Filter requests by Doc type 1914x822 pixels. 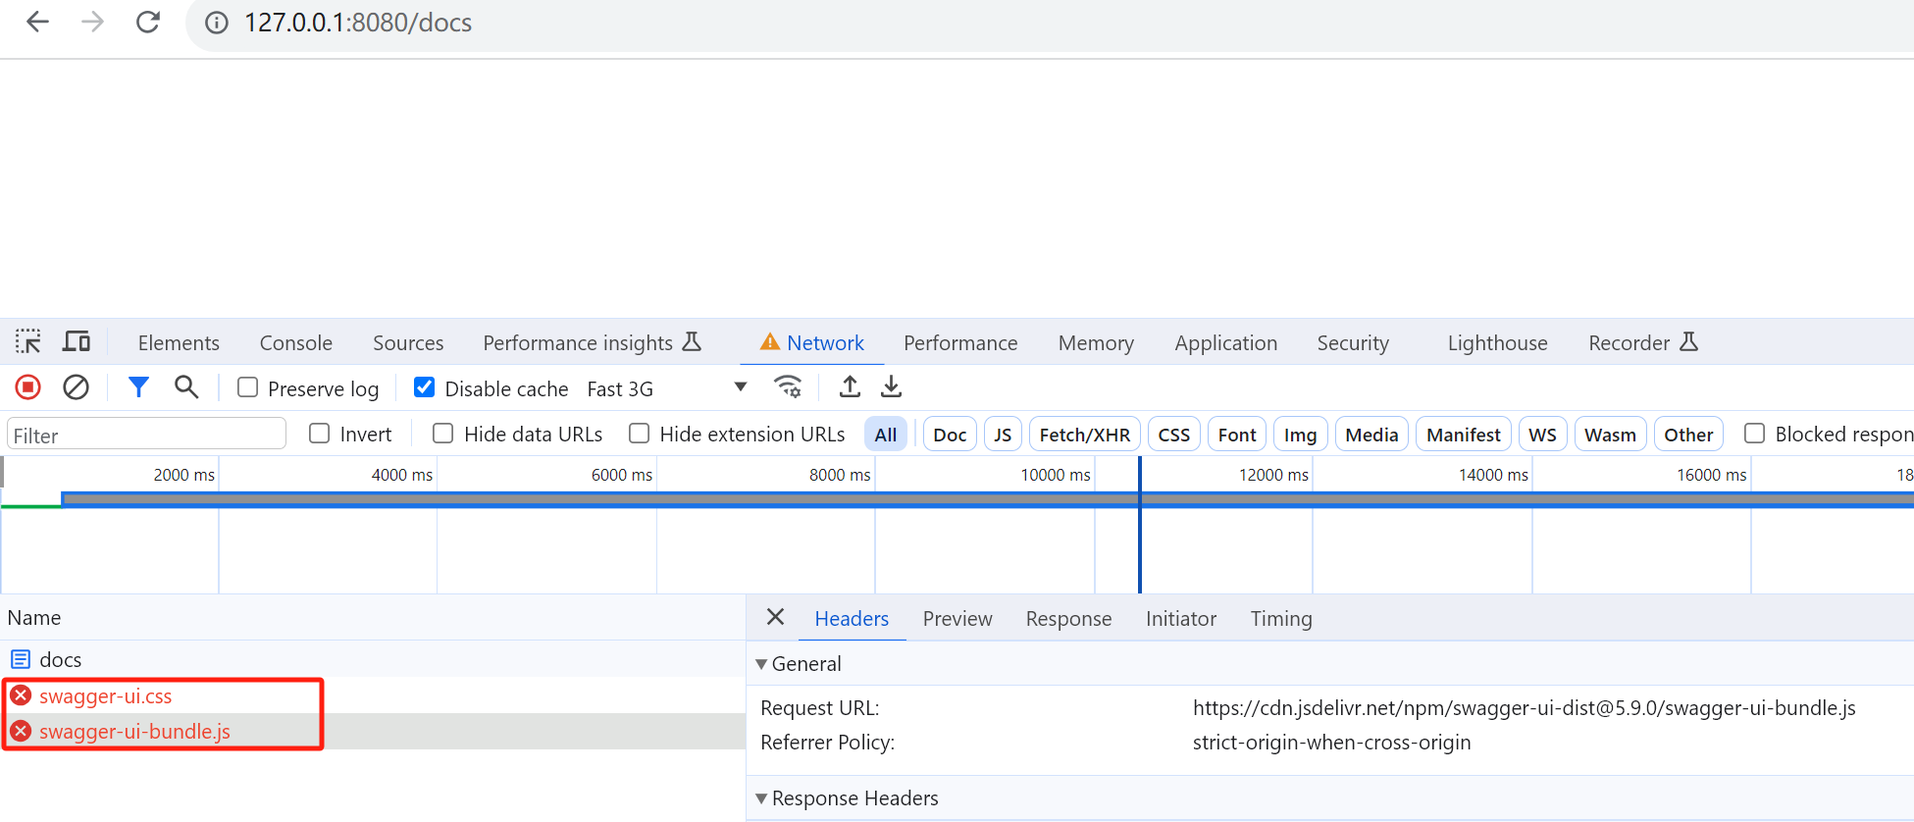(950, 435)
